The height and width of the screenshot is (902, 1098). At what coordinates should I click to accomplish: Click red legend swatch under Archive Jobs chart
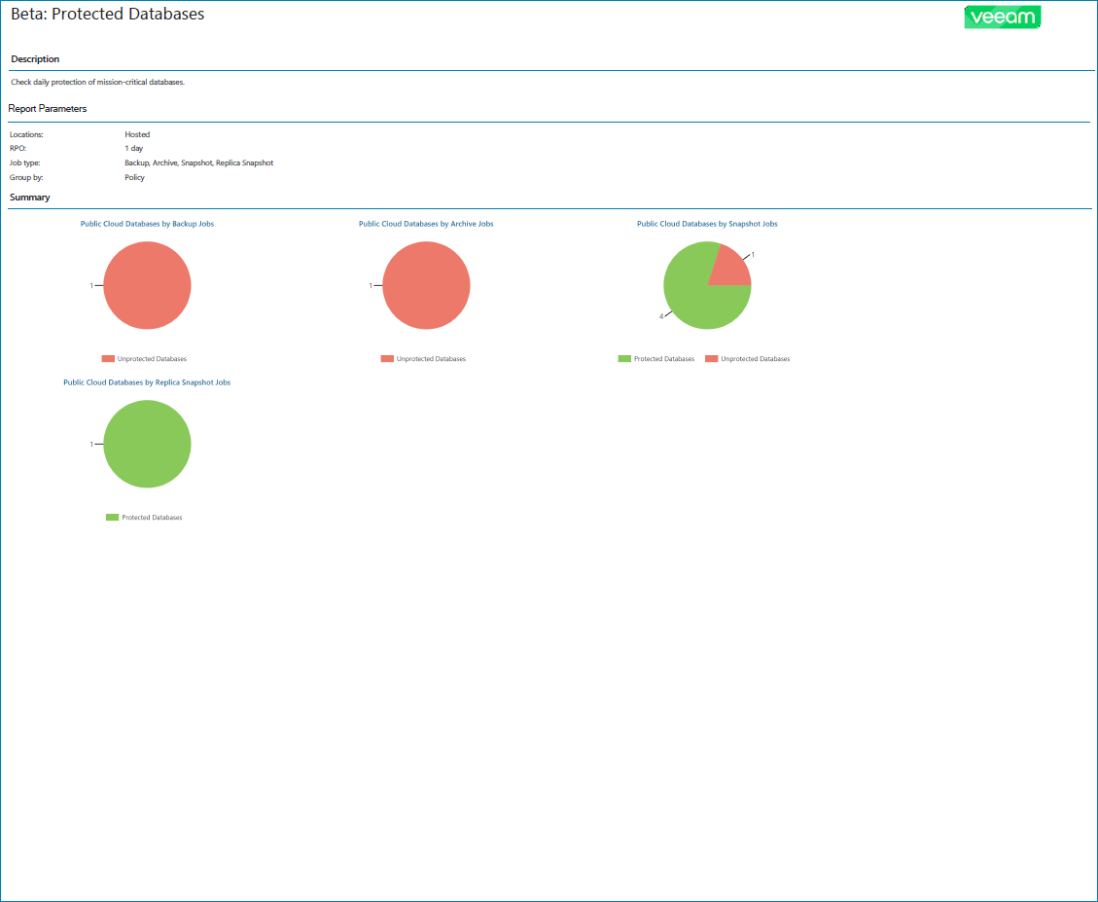[387, 359]
